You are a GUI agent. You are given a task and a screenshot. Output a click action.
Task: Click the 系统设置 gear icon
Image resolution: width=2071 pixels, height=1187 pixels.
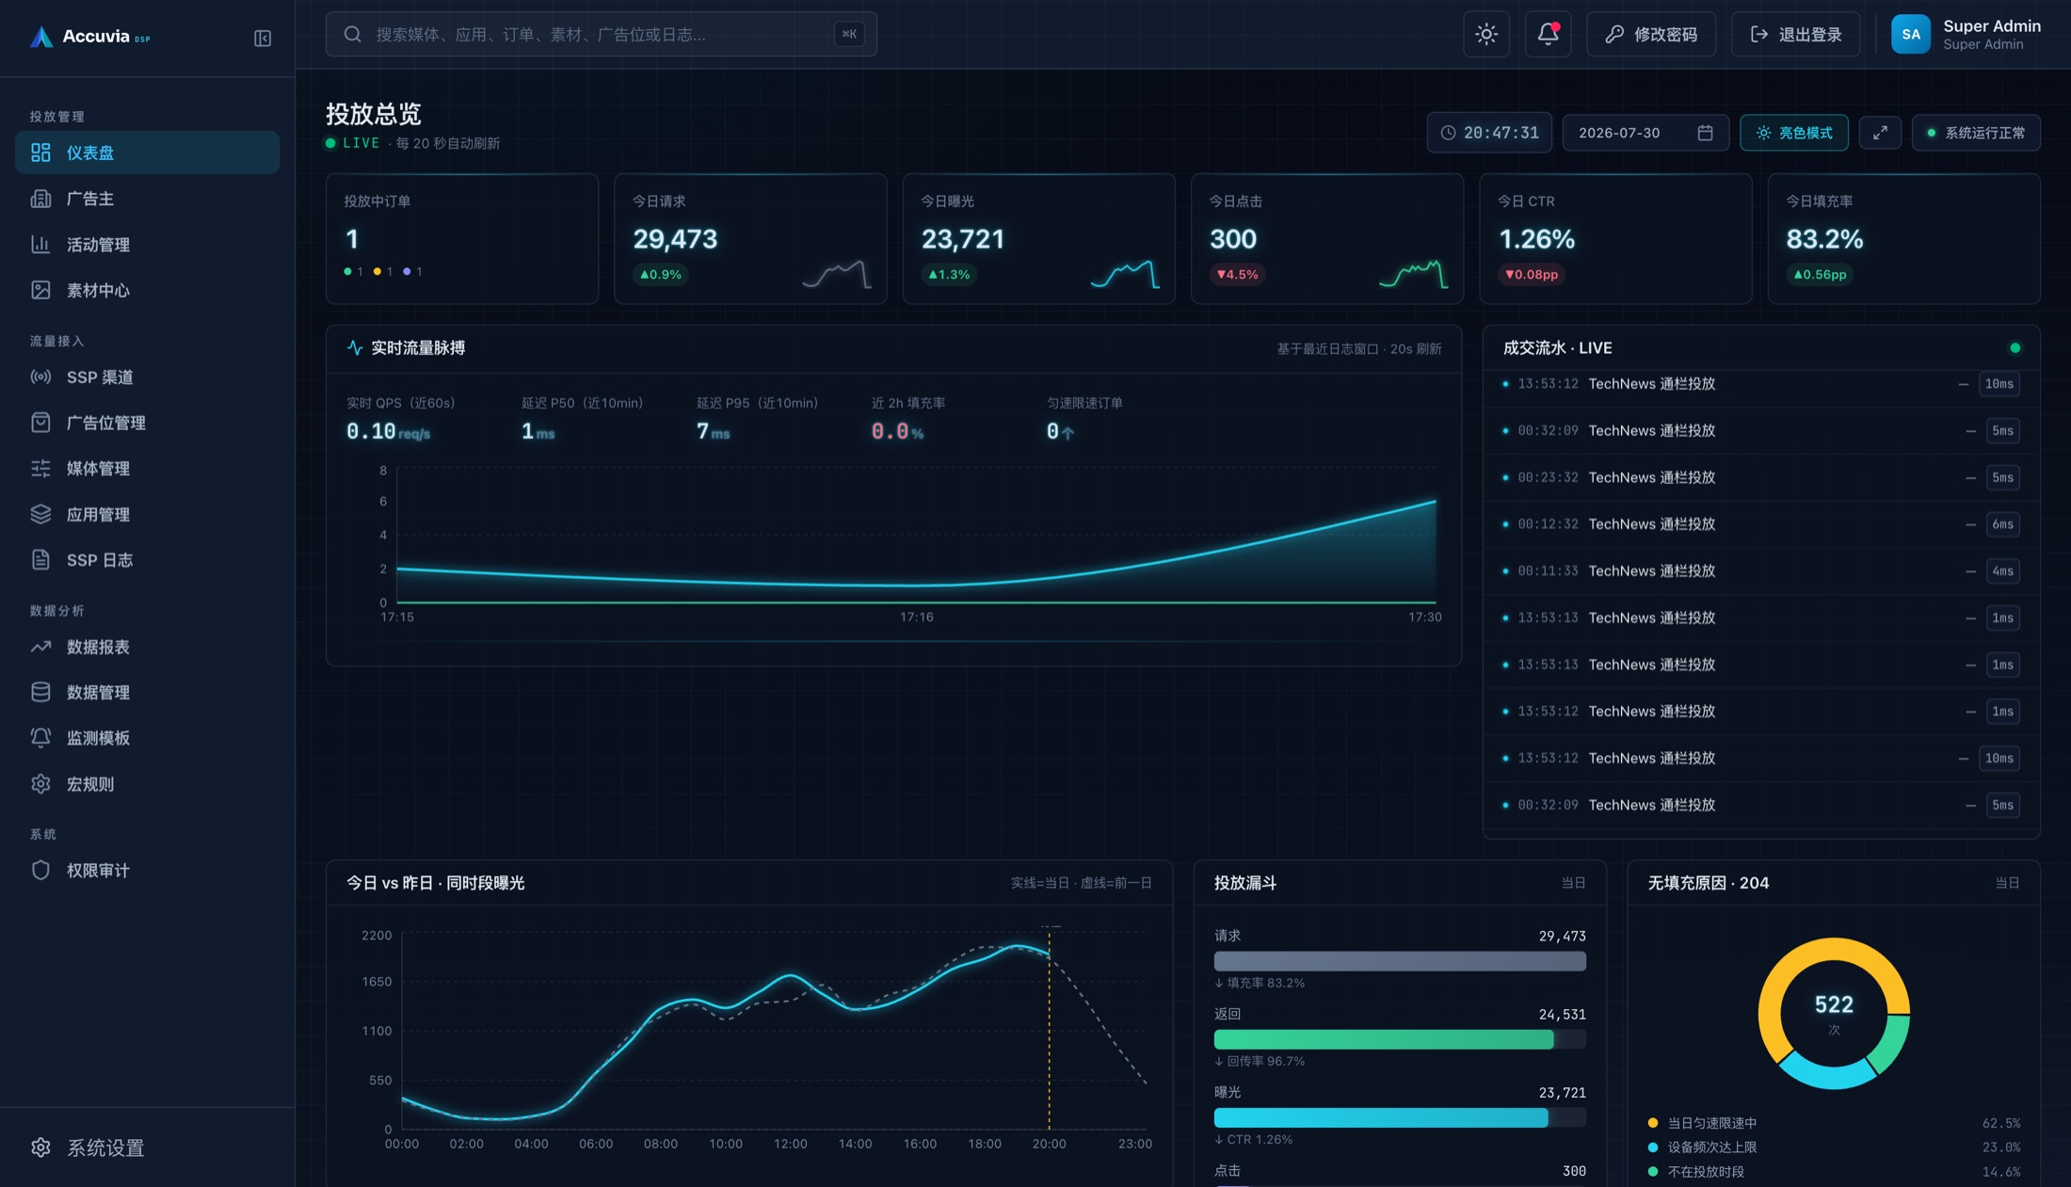click(40, 1147)
